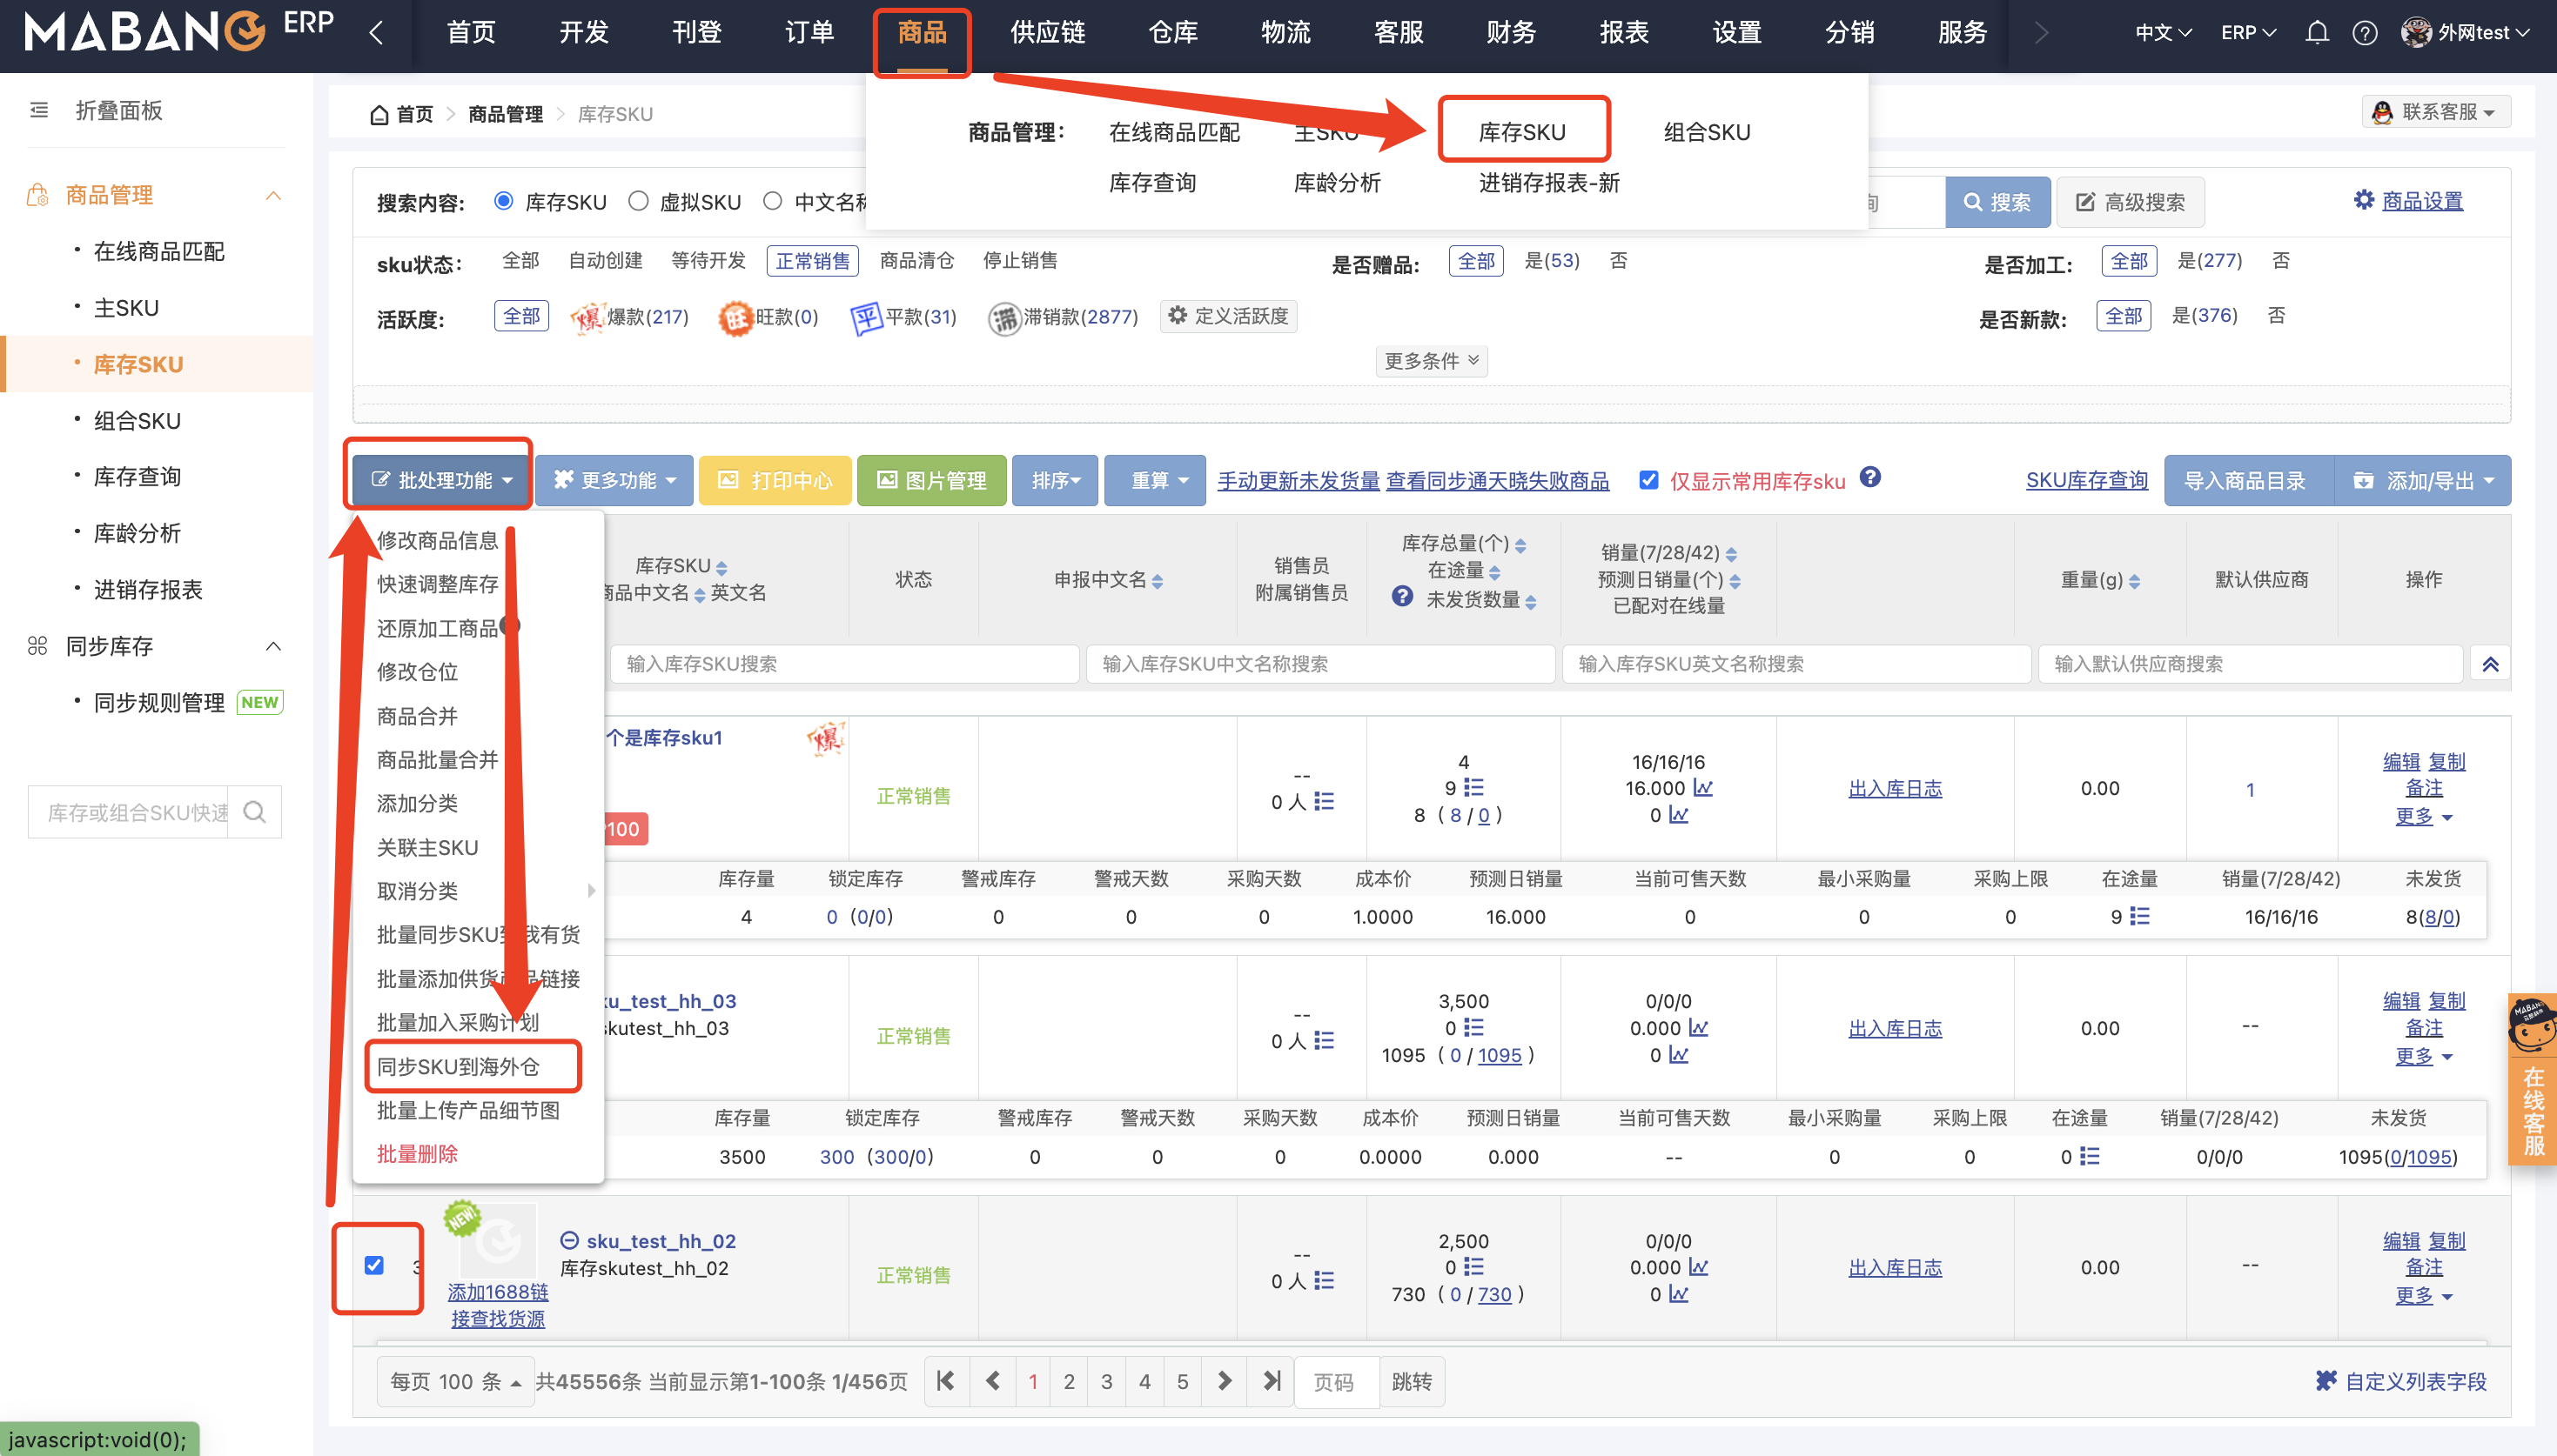Click the quick SKU search magnifier icon
Screen dimensions: 2557x1456
click(255, 812)
